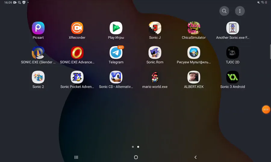Launch Another Sonic.exe game icon
The height and width of the screenshot is (162, 271).
233,28
